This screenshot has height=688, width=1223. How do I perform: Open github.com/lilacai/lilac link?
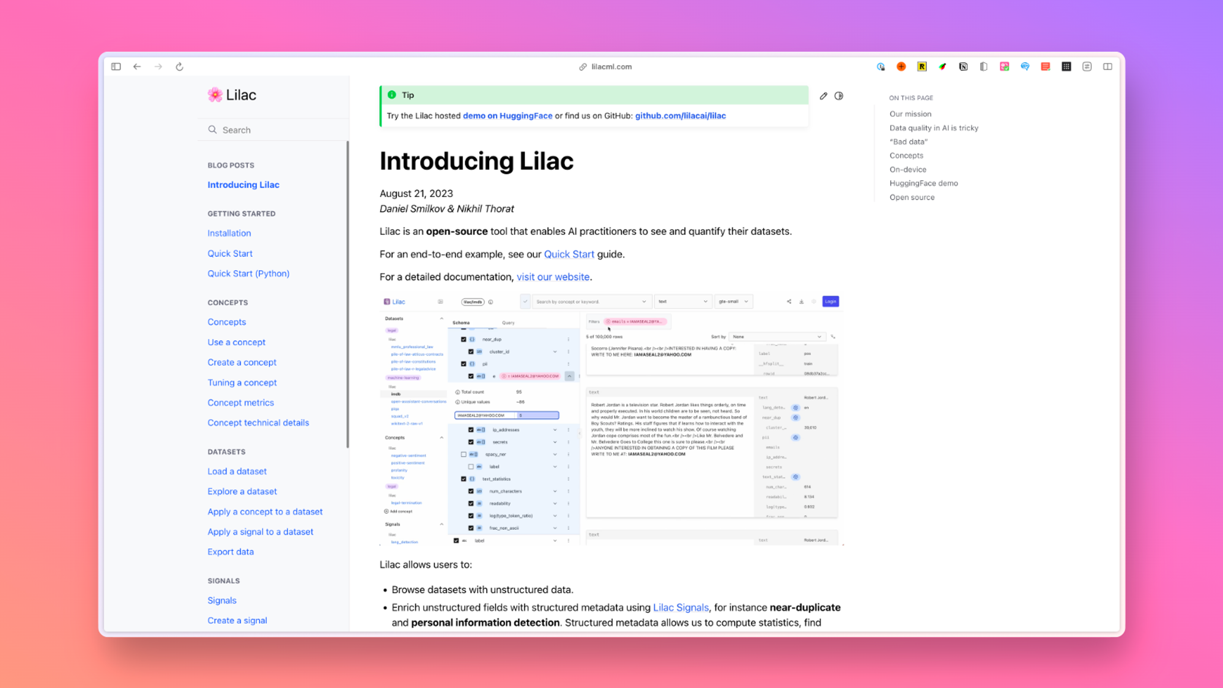click(681, 116)
